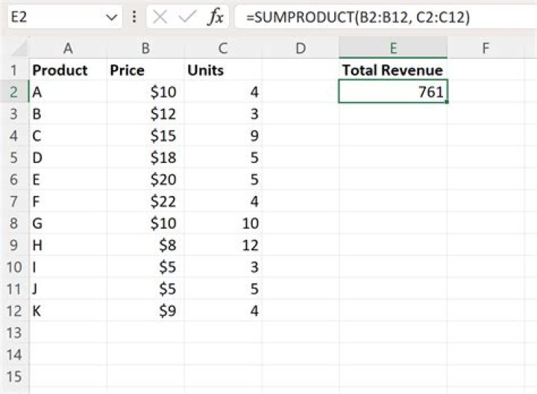Image resolution: width=537 pixels, height=394 pixels.
Task: Click the Total Revenue header cell
Action: pyautogui.click(x=392, y=70)
